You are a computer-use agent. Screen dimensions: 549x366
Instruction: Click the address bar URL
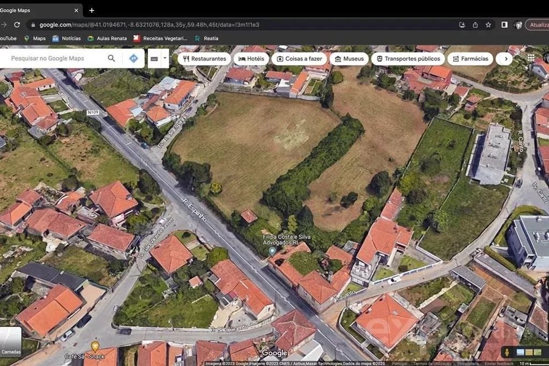tap(149, 25)
